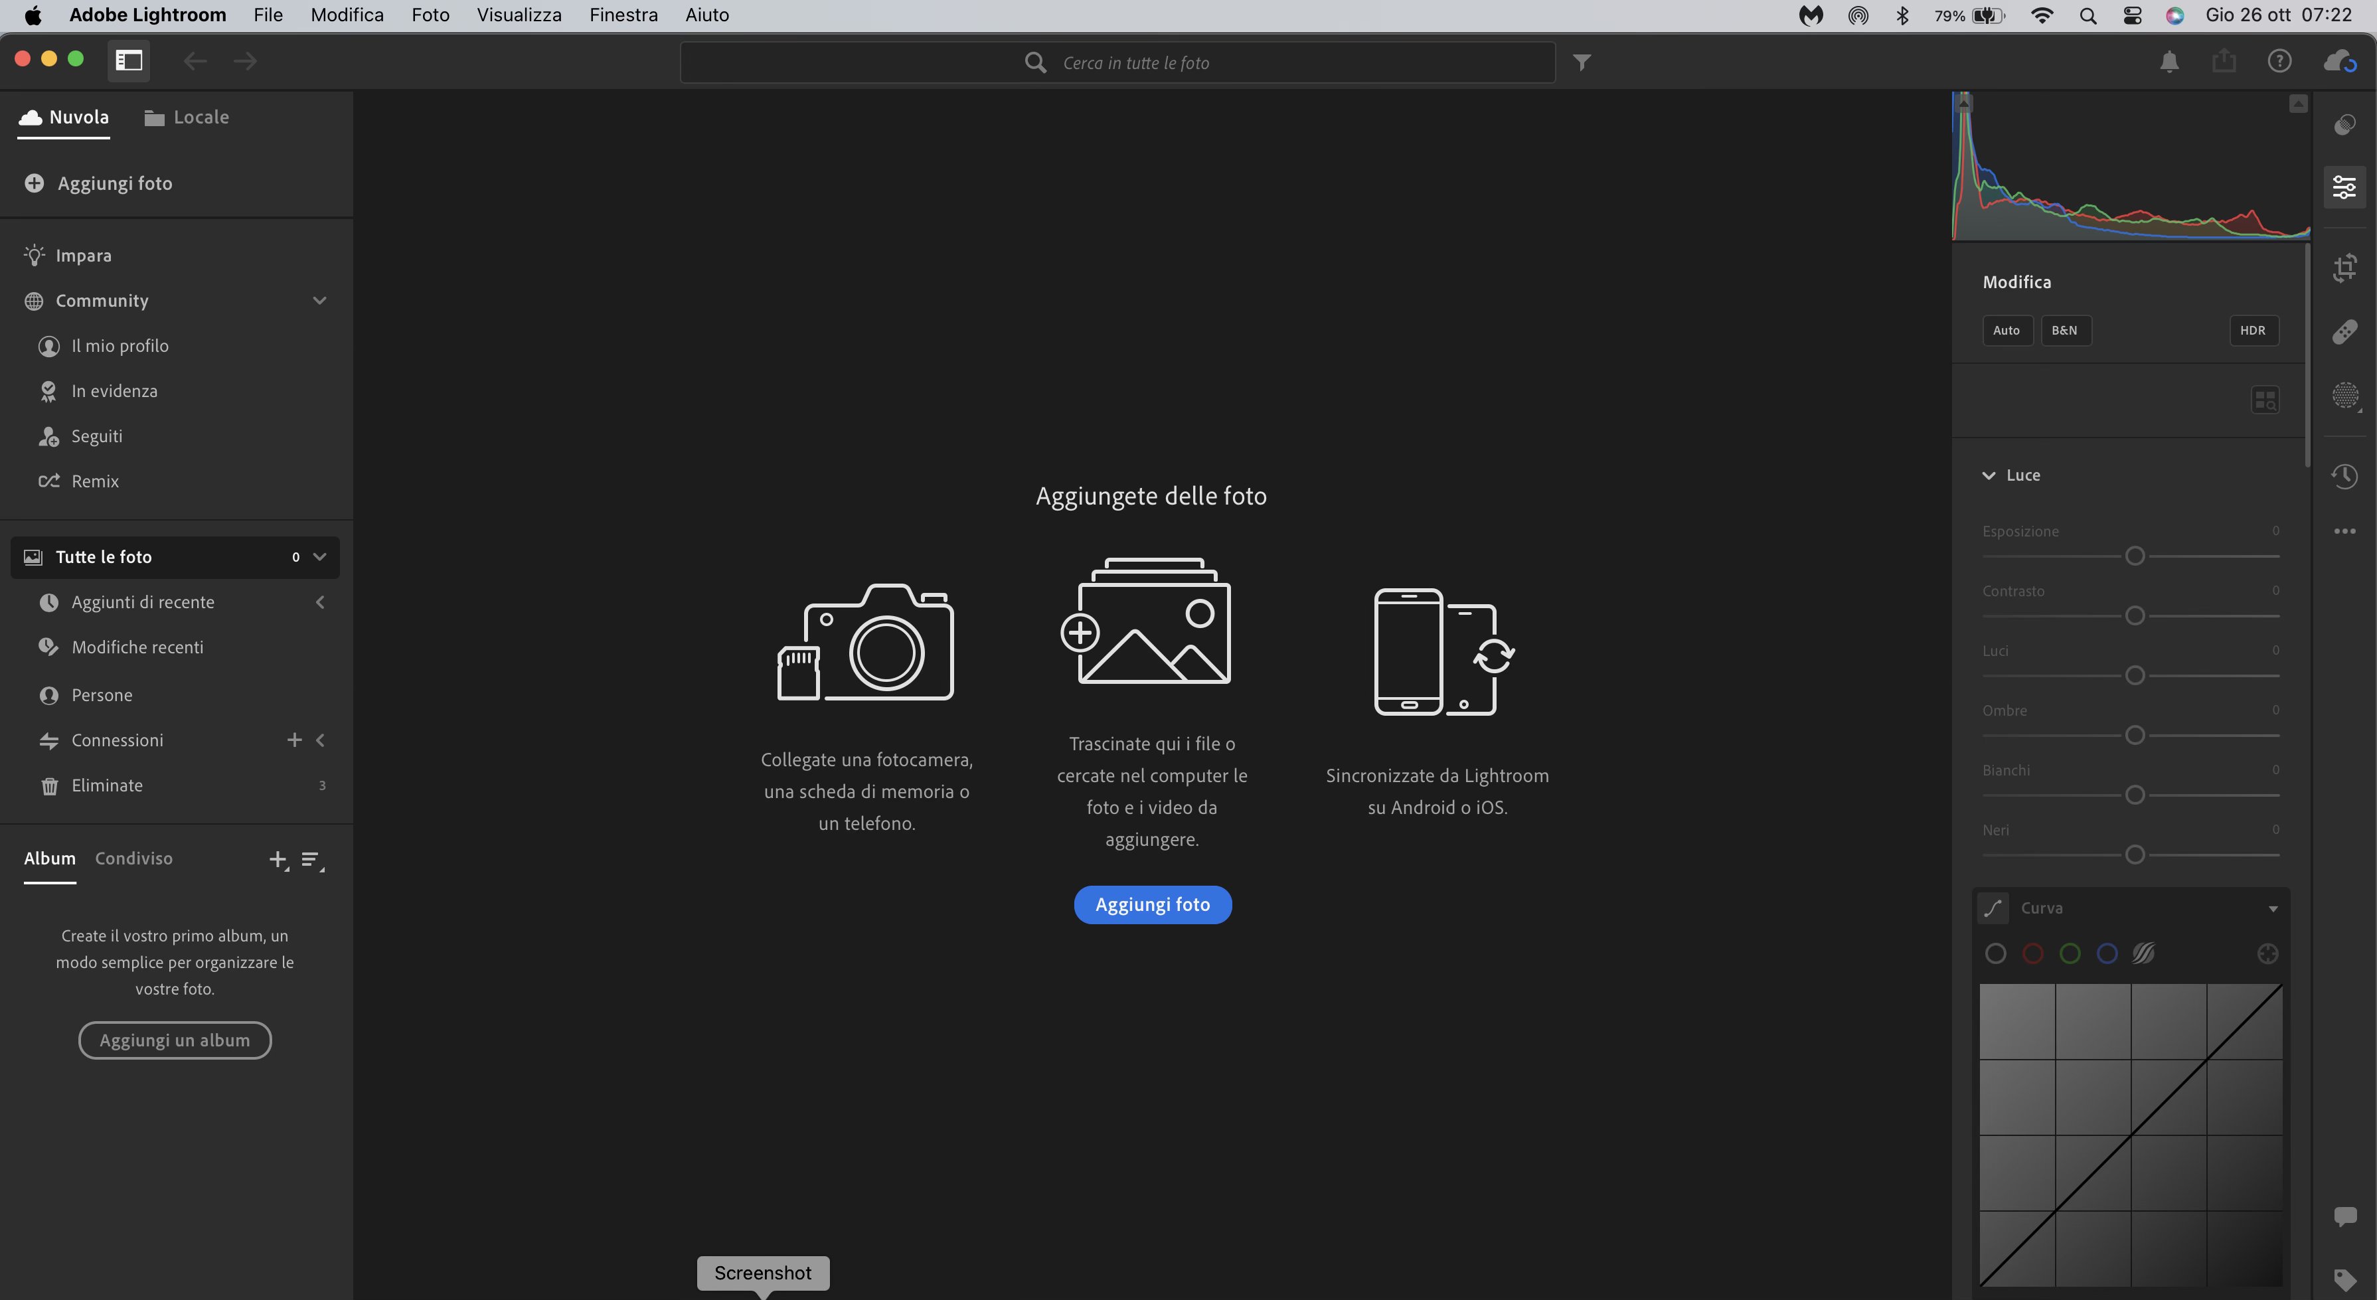
Task: Open the Crop and rotate tool
Action: 2344,268
